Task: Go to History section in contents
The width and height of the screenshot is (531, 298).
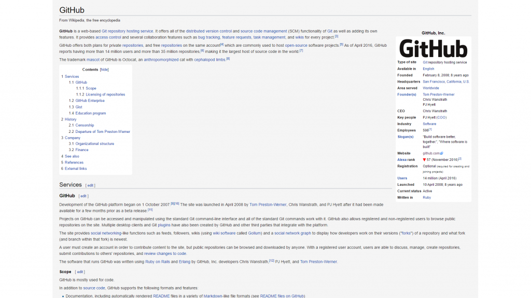Action: (x=71, y=119)
